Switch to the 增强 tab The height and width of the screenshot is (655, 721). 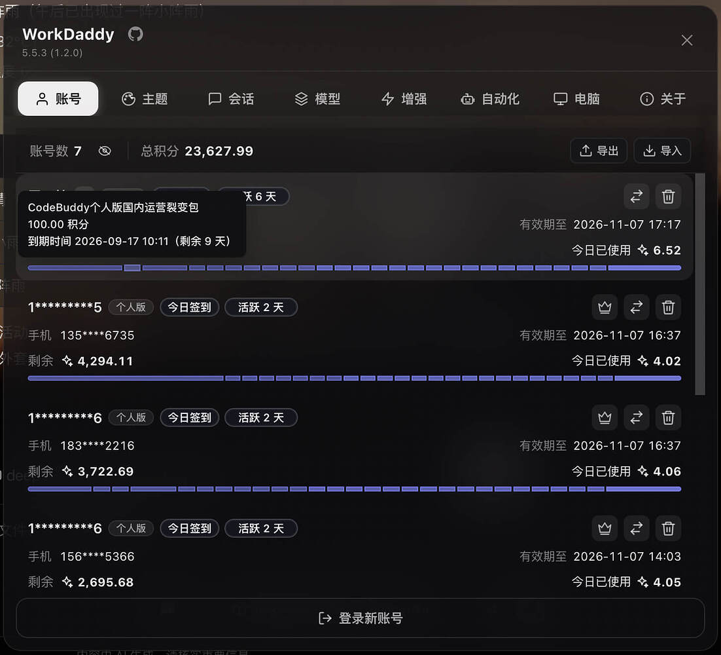coord(404,99)
